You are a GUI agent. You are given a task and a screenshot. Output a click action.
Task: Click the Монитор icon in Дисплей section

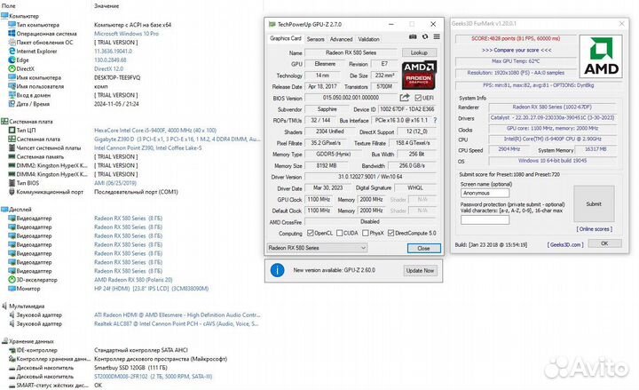12,289
